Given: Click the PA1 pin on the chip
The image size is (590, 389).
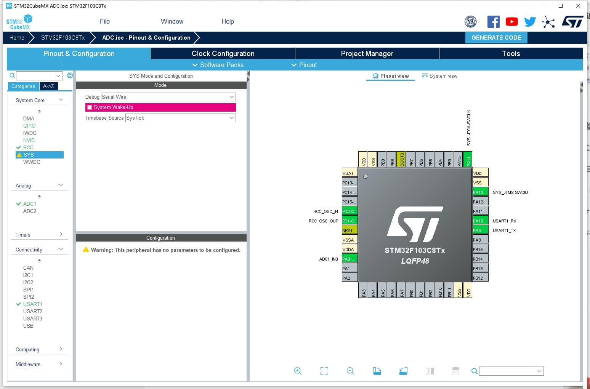Looking at the screenshot, I should point(350,268).
